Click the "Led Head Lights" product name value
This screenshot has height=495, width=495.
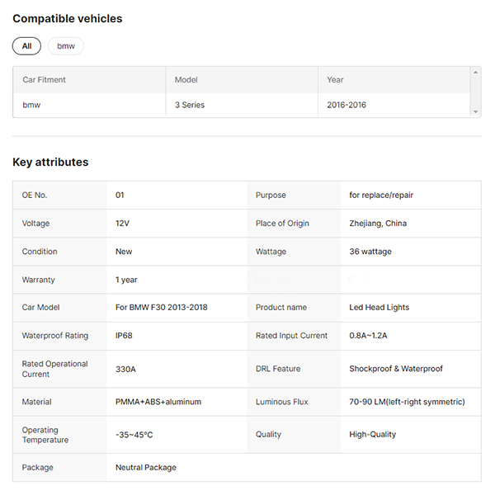[379, 307]
